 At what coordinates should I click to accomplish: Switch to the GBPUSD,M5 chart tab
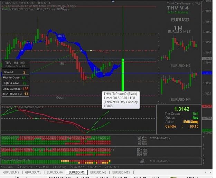click(11, 172)
